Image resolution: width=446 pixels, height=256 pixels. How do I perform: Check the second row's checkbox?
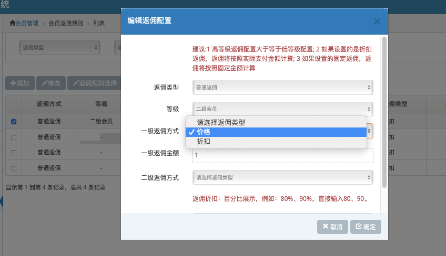pyautogui.click(x=14, y=137)
